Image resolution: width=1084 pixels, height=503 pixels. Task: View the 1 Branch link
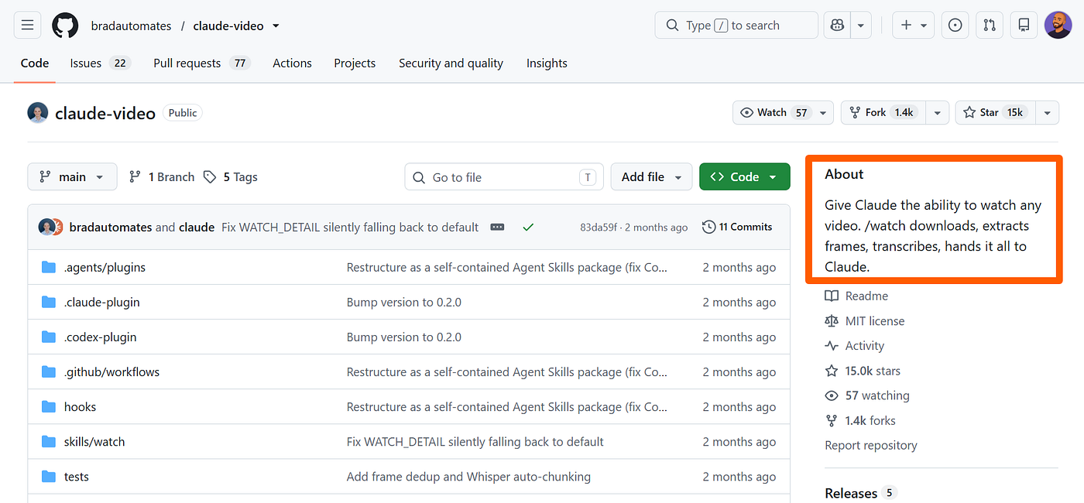click(x=162, y=177)
